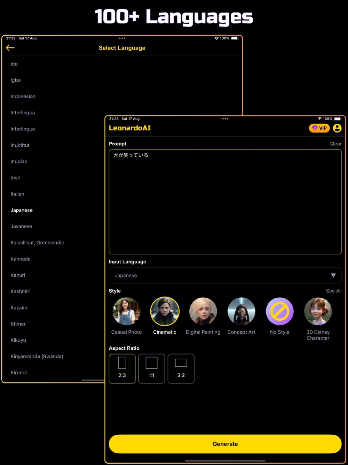
Task: Choose Italian from the language list
Action: tap(17, 194)
